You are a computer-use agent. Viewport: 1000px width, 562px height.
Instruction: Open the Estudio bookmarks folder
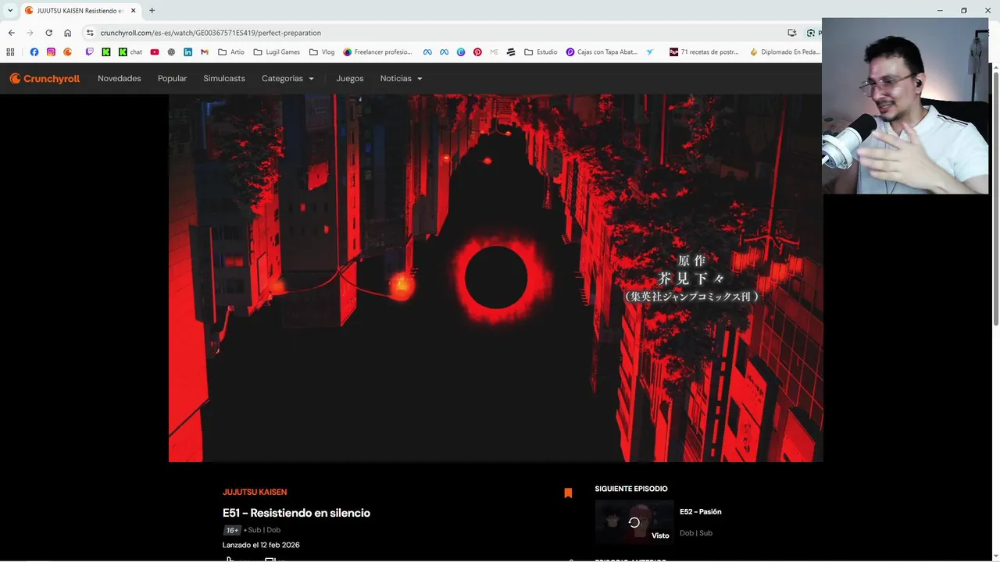coord(541,52)
